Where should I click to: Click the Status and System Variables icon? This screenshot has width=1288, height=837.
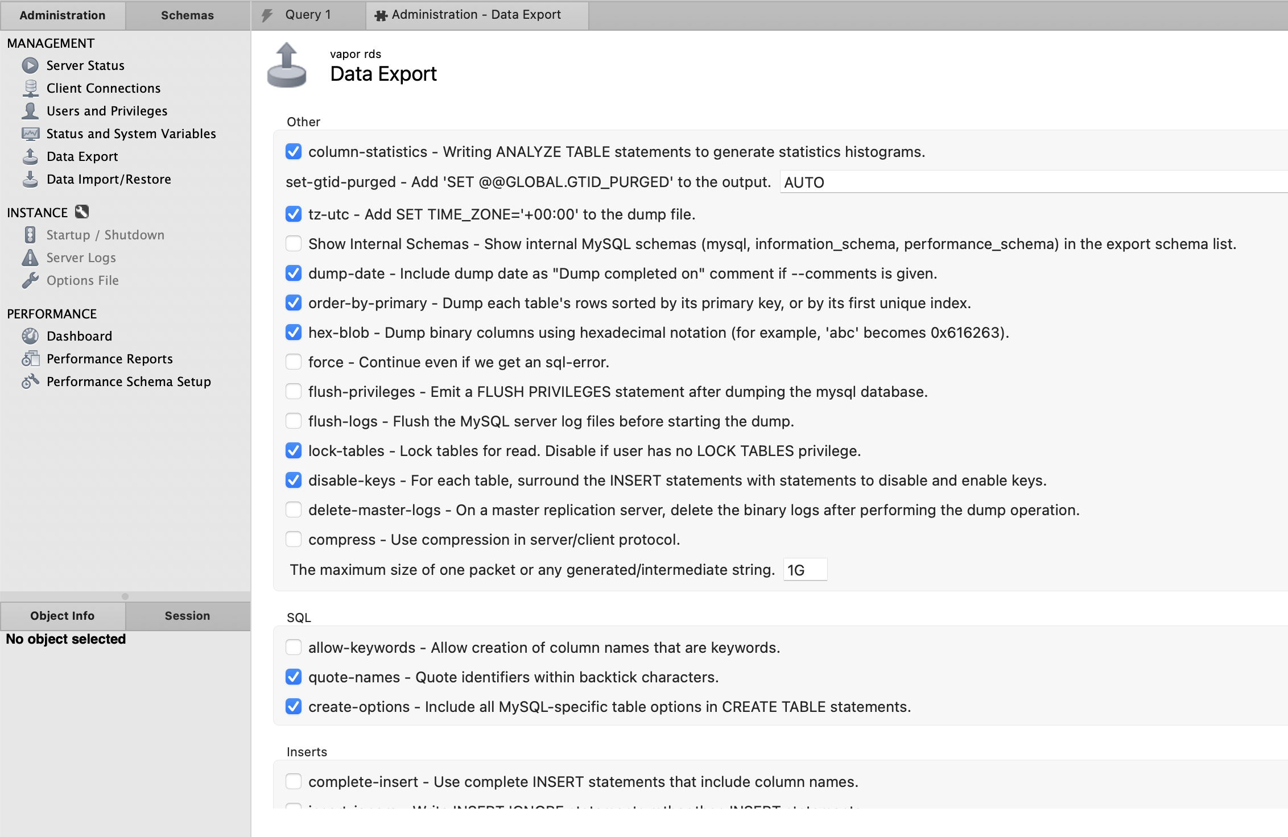30,134
